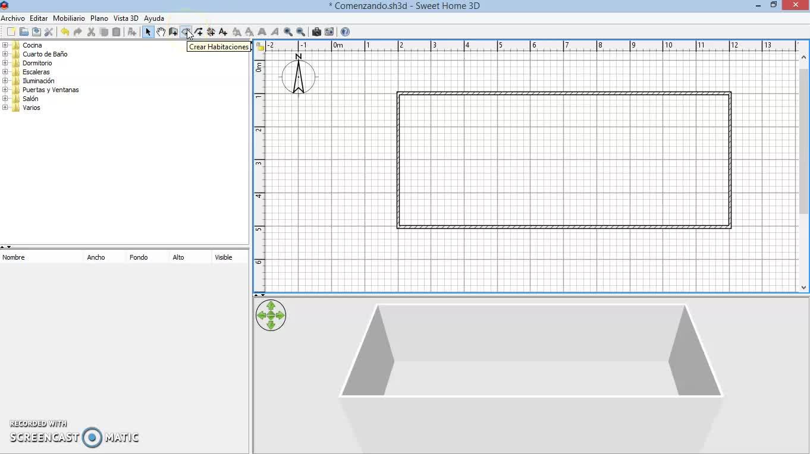The width and height of the screenshot is (810, 454).
Task: Open the Vista 3D menu
Action: 125,18
